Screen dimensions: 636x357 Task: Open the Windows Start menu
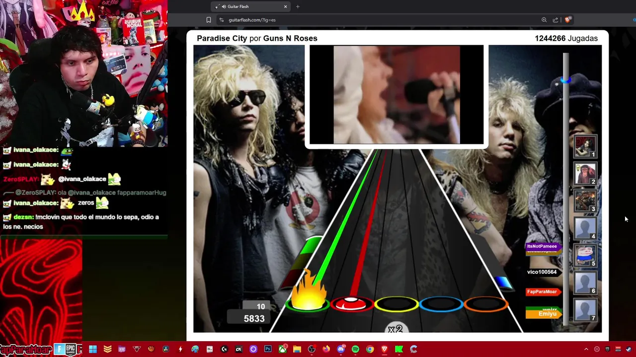point(93,349)
